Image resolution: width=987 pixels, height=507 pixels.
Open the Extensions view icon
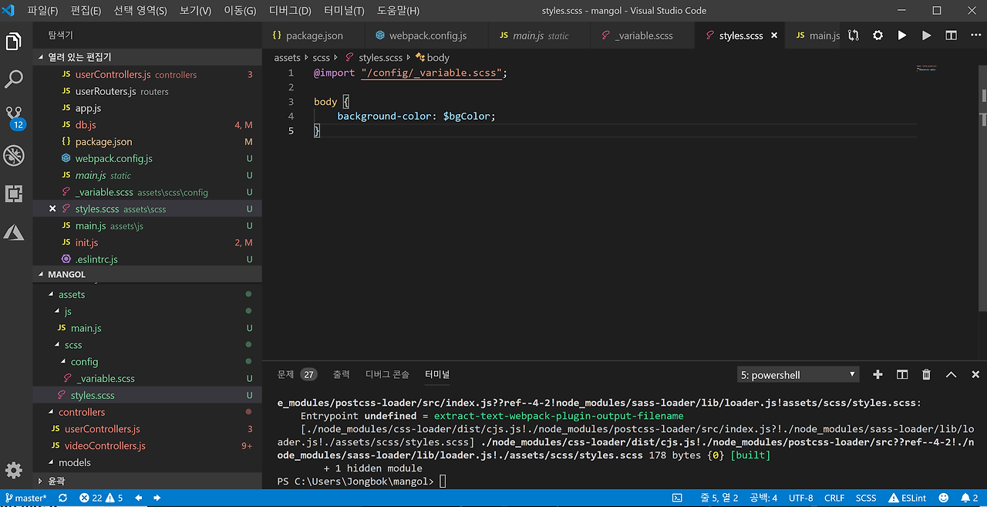(14, 194)
